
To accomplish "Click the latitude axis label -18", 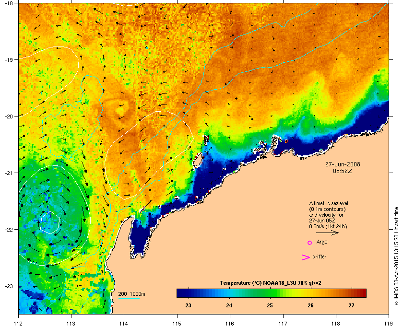I will pos(9,3).
